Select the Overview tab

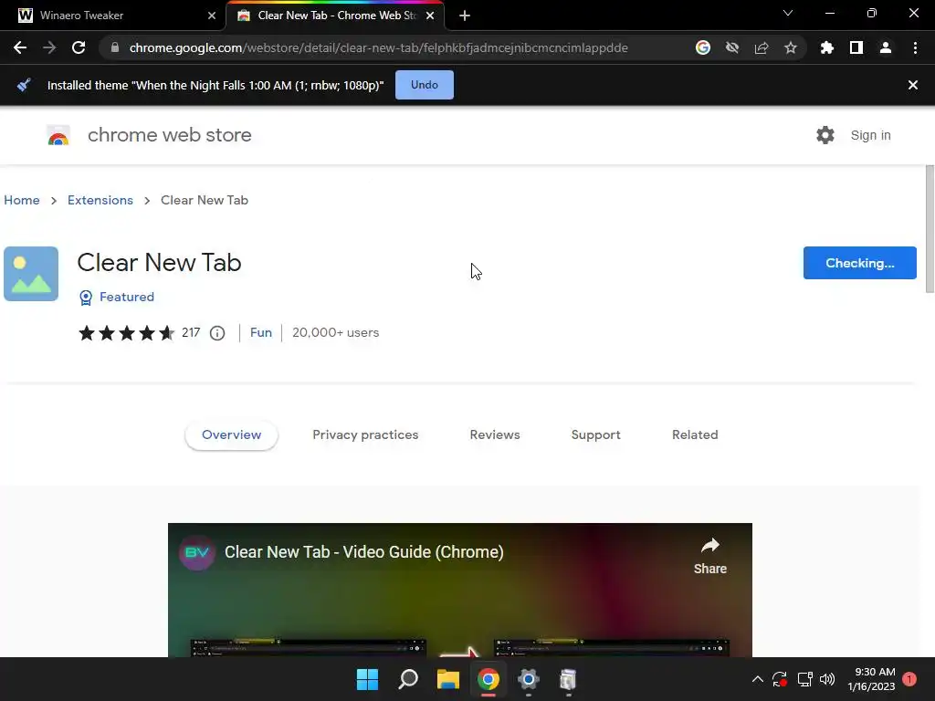click(x=231, y=435)
